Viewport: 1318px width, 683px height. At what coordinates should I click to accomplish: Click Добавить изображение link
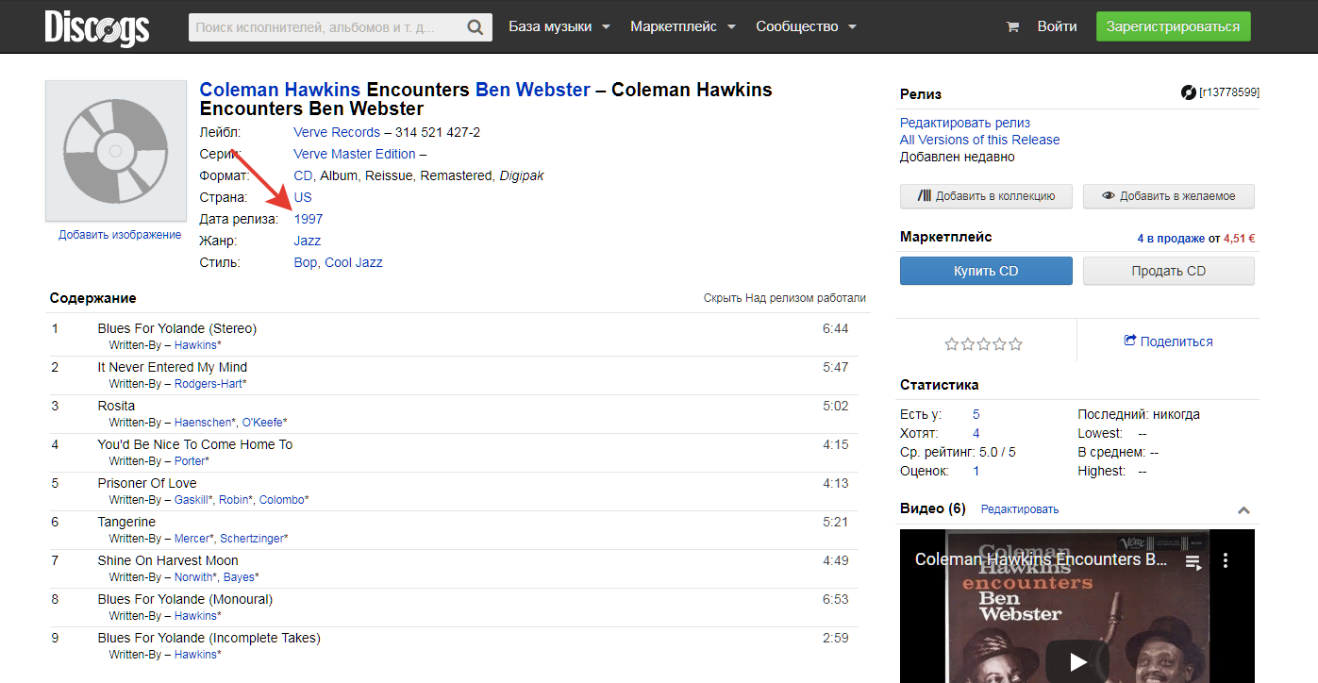(x=120, y=235)
